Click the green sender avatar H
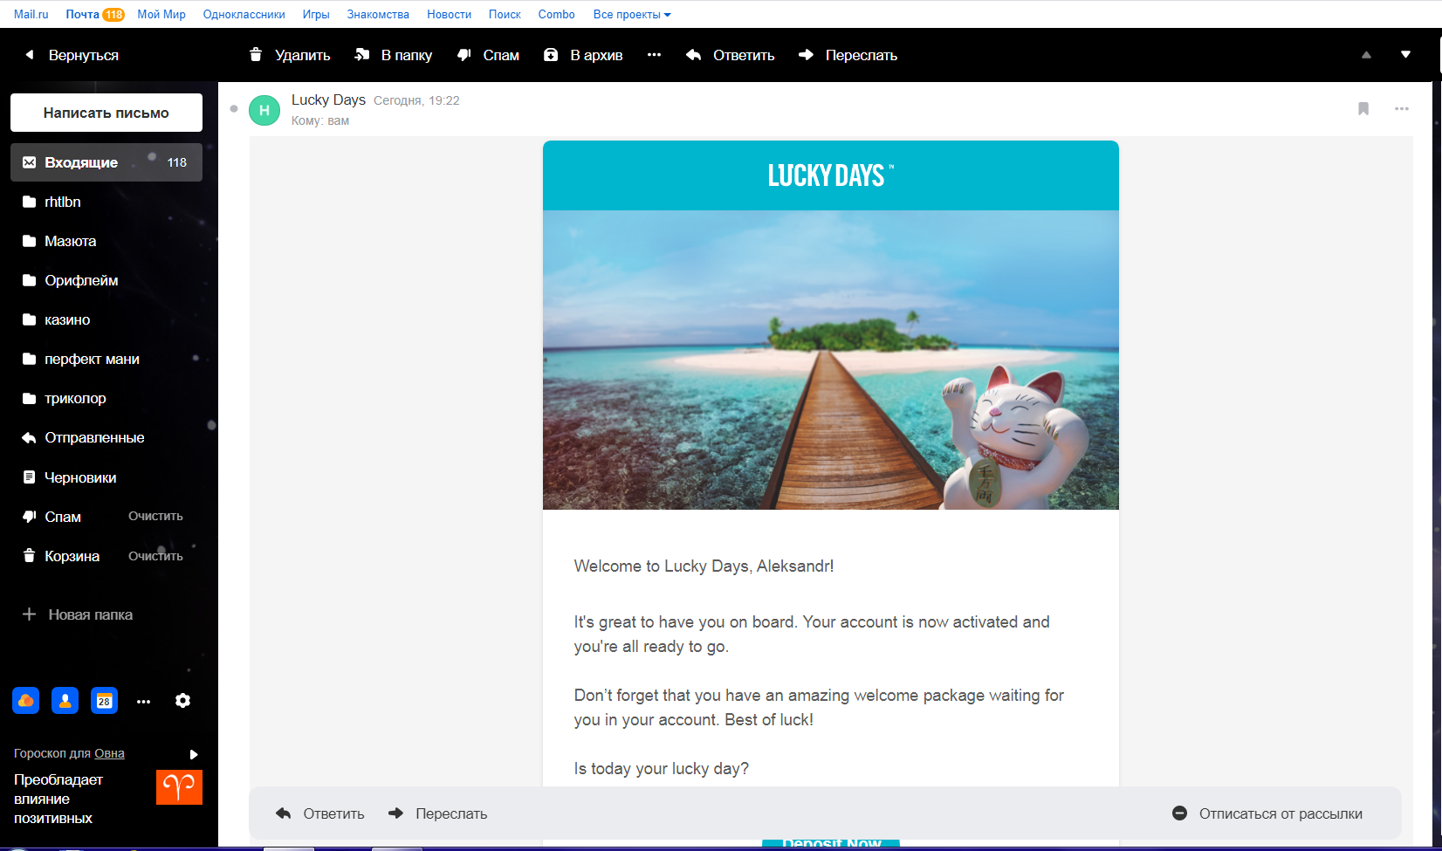 tap(264, 110)
